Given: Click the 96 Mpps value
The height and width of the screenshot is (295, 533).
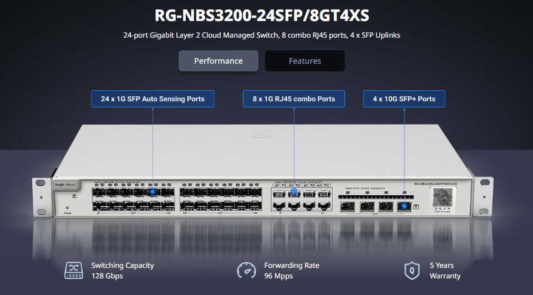Looking at the screenshot, I should tap(278, 276).
